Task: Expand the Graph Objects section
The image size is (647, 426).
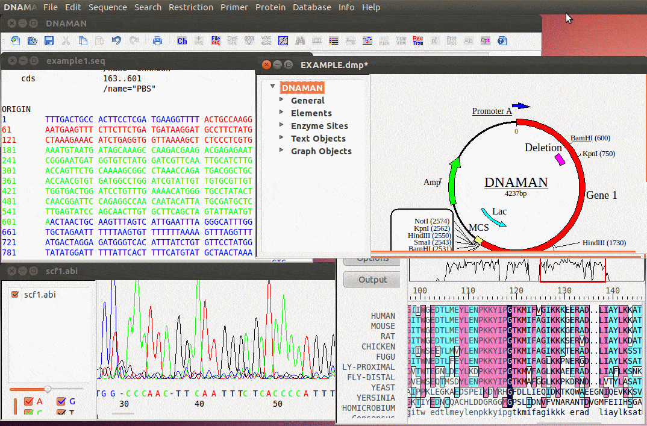Action: [x=281, y=151]
